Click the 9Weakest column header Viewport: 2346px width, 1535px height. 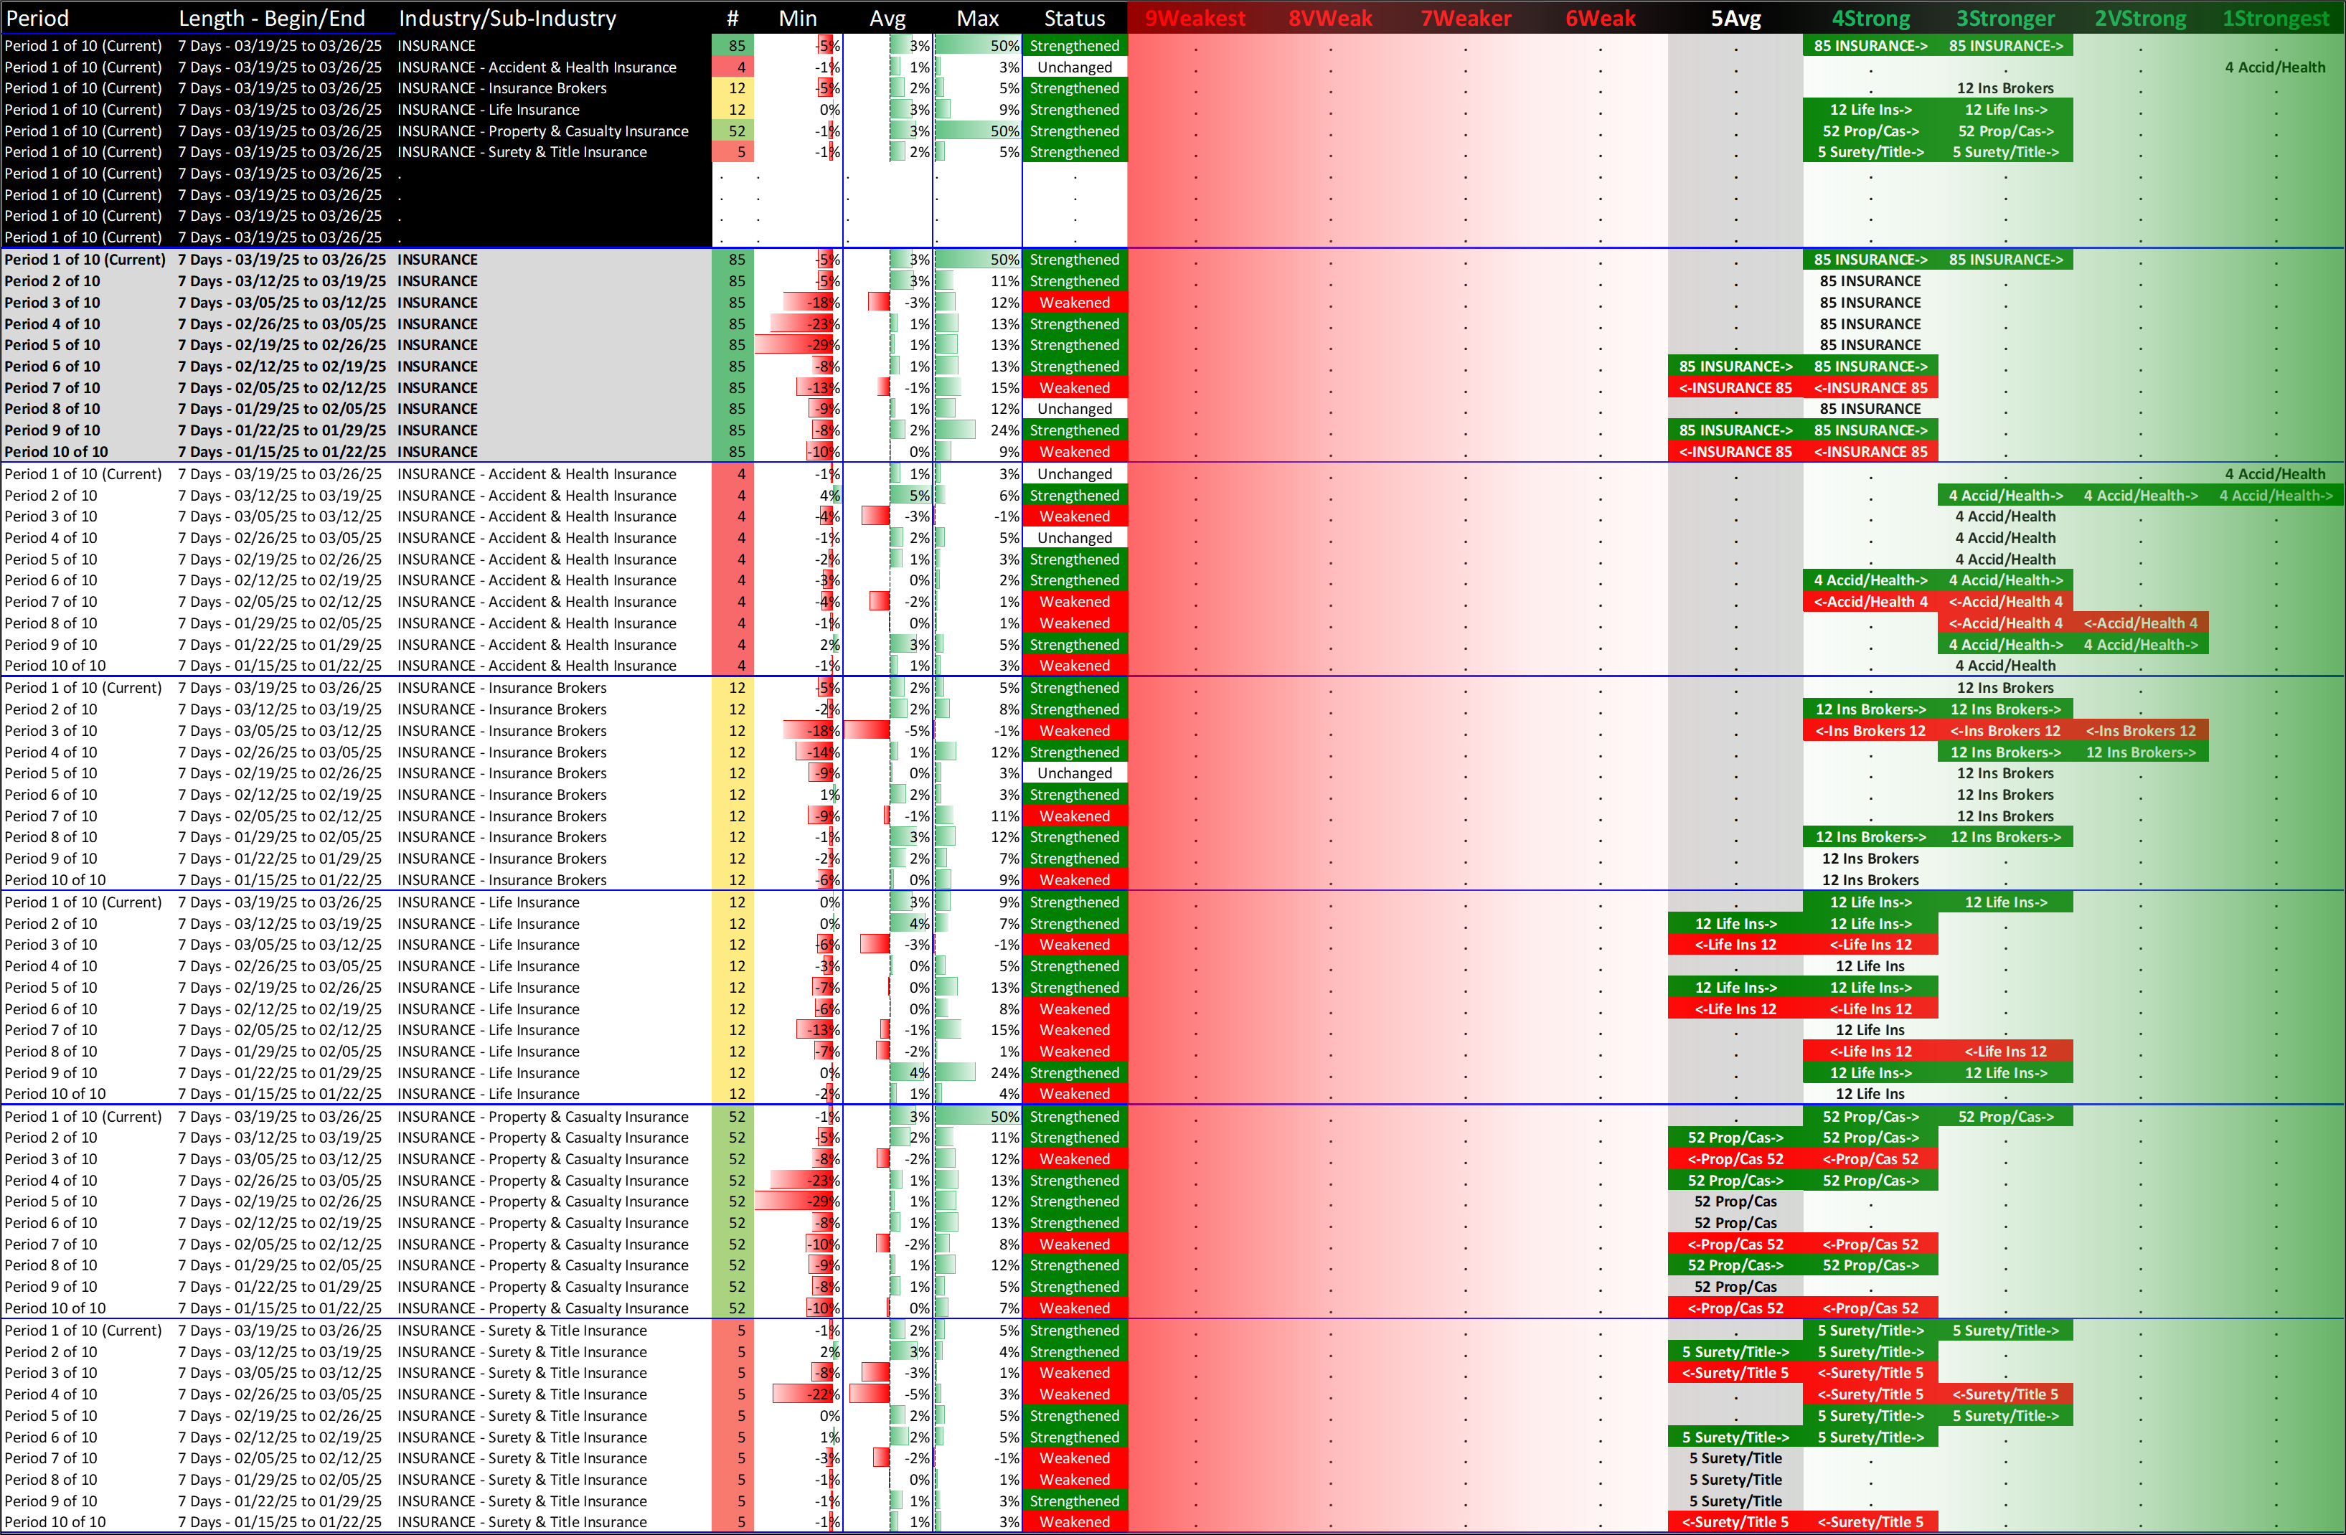[x=1195, y=18]
